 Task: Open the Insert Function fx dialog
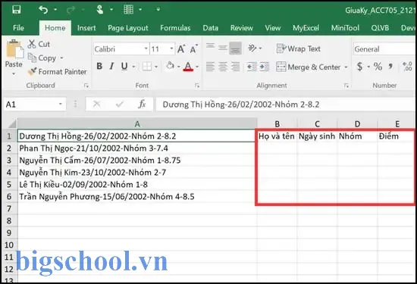(x=142, y=105)
